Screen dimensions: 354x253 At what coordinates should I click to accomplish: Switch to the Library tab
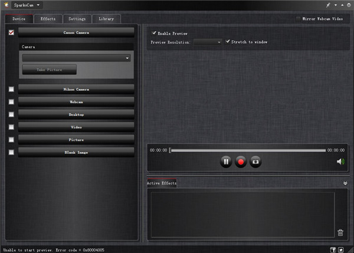click(x=106, y=19)
